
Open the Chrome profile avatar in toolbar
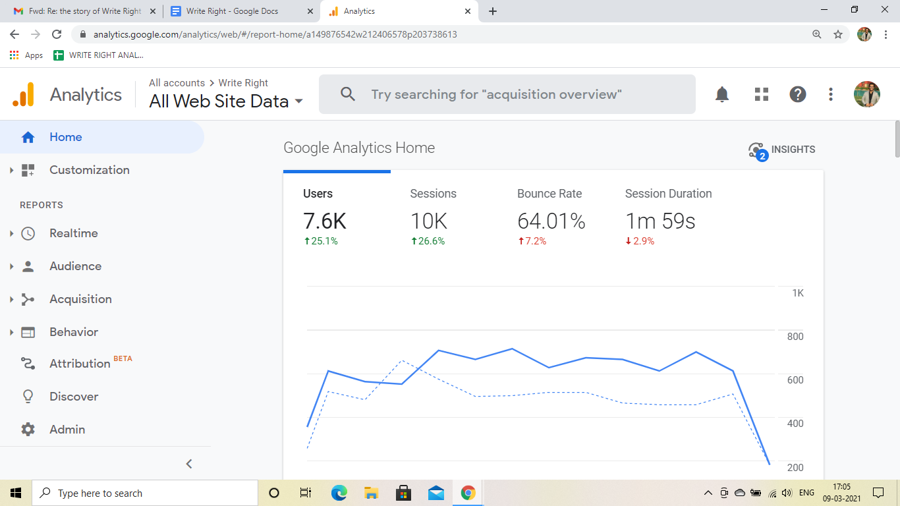pos(864,34)
